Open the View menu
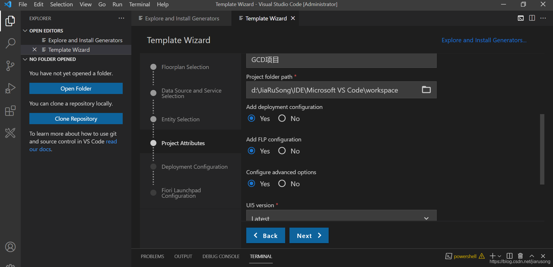Screen dimensions: 553x267 click(86, 4)
